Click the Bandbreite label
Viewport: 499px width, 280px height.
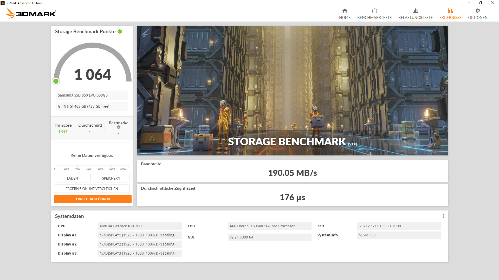click(x=151, y=164)
